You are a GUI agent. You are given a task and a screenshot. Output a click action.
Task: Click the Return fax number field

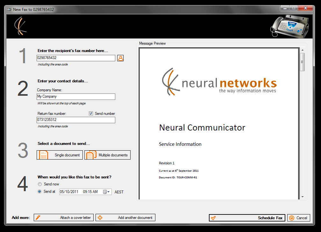76,120
